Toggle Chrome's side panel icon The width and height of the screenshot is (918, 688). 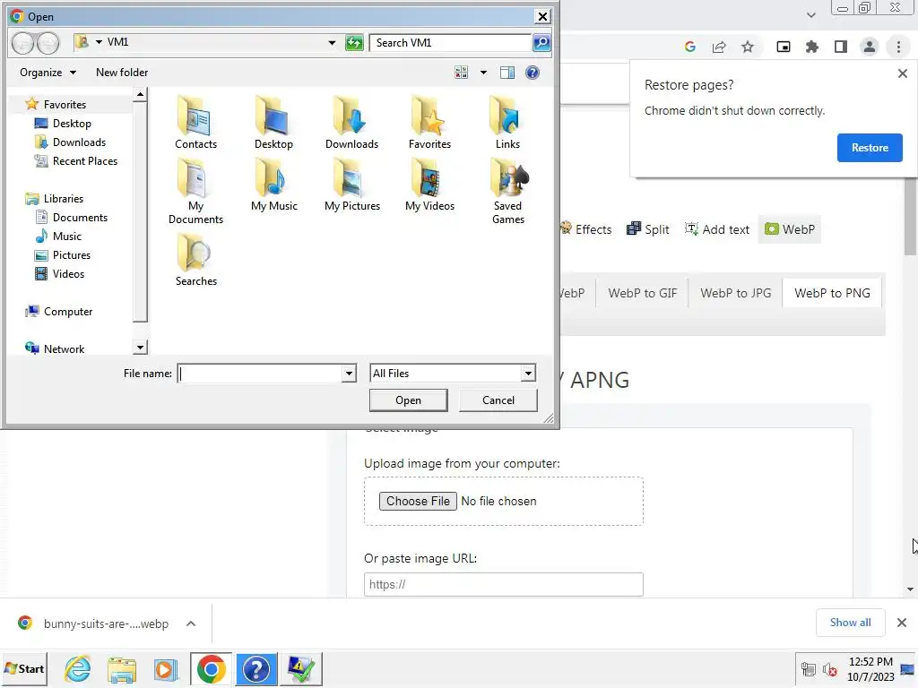(x=841, y=47)
